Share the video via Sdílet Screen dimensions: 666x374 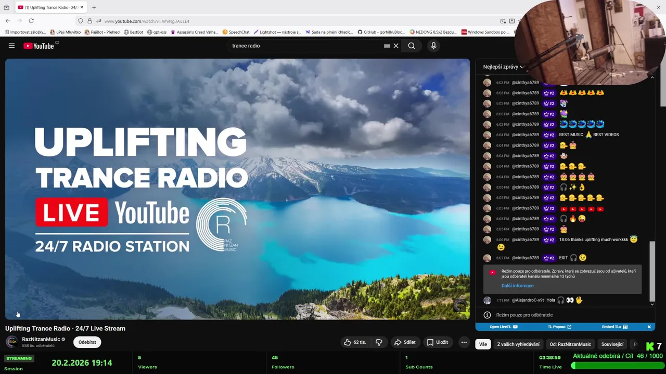404,342
